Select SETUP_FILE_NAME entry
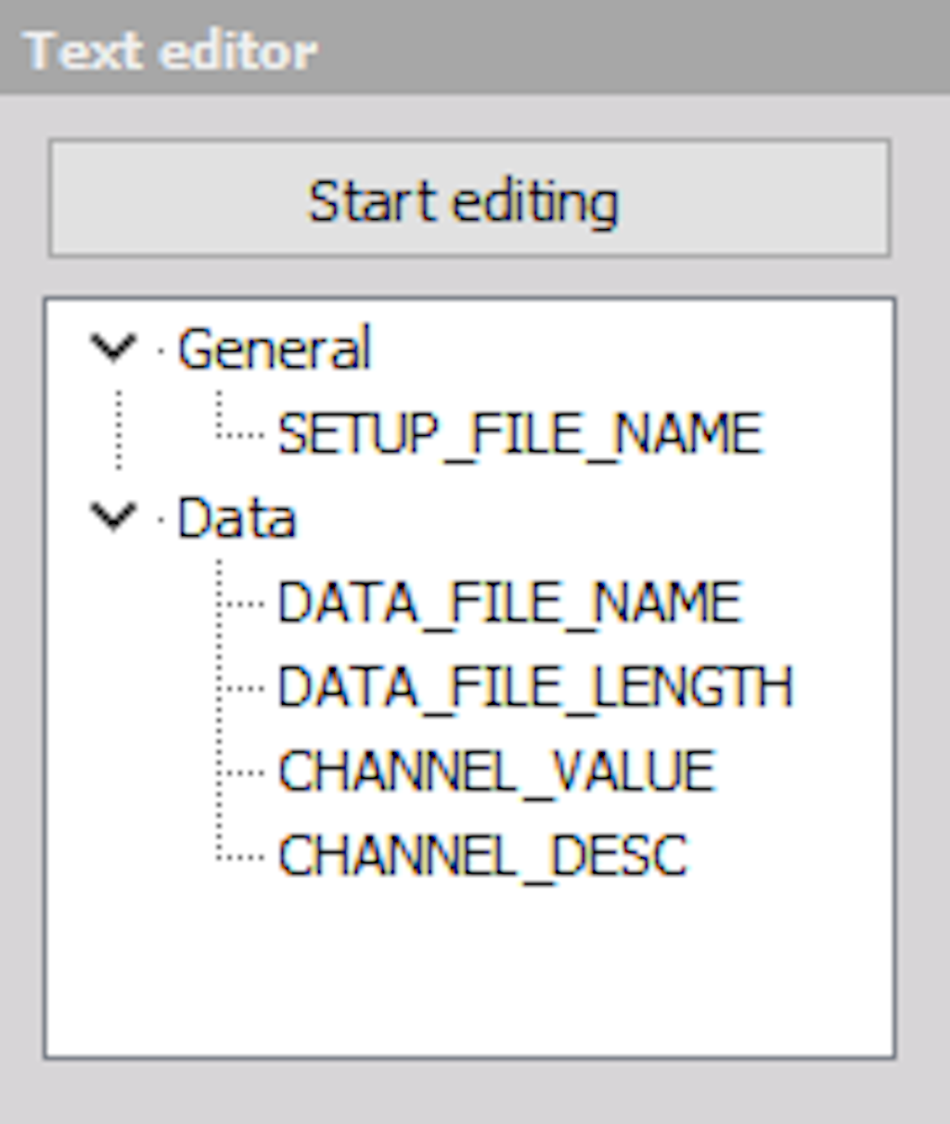 coord(520,434)
